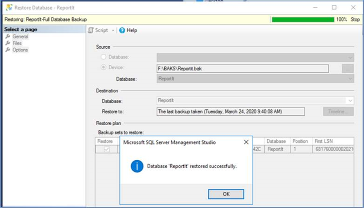The image size is (364, 208).
Task: Click the restored successfully message text
Action: tap(192, 166)
